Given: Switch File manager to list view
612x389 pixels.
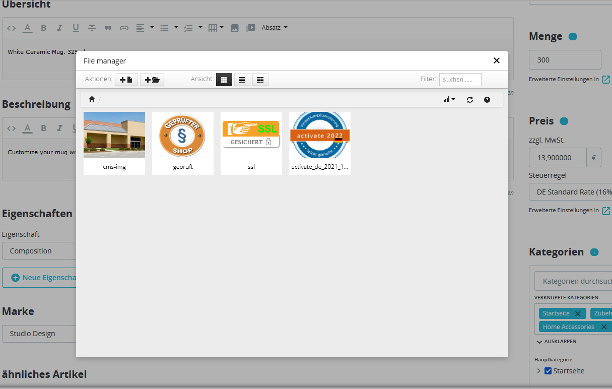Looking at the screenshot, I should point(242,80).
